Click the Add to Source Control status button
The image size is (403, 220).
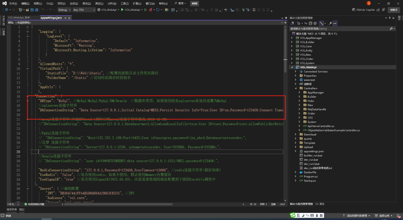coord(357,216)
